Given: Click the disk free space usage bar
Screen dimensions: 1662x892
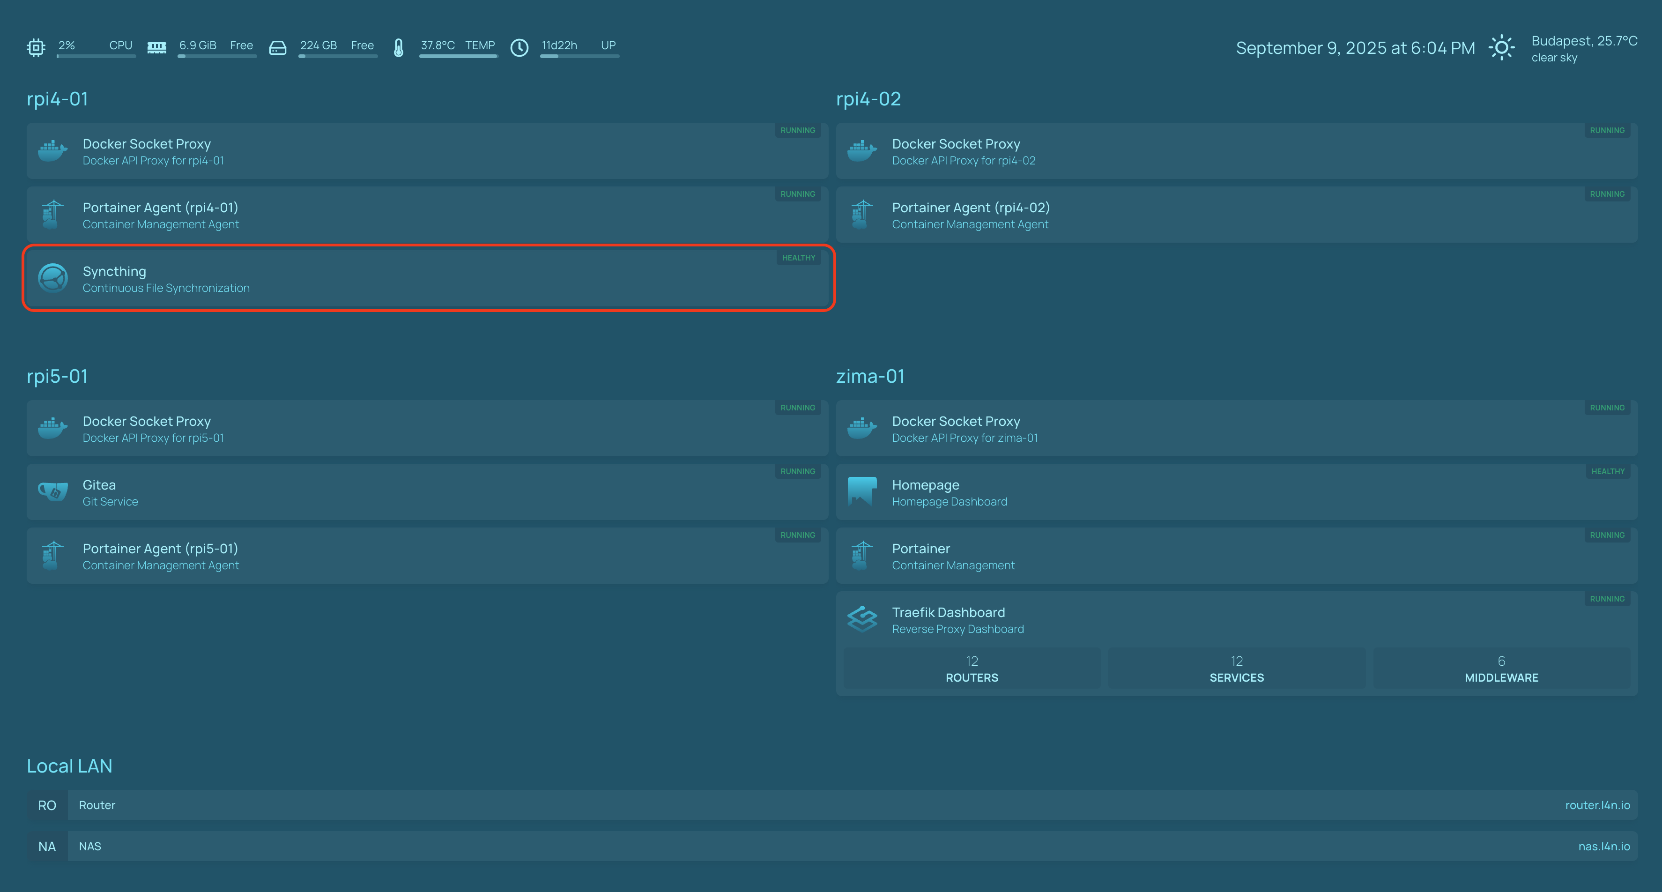Looking at the screenshot, I should (x=337, y=57).
